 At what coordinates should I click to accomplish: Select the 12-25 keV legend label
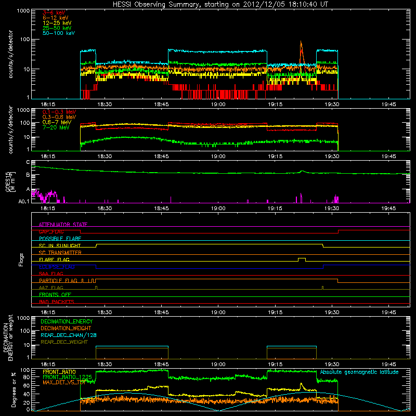(57, 23)
